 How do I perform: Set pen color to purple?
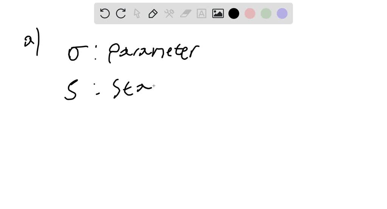282,13
